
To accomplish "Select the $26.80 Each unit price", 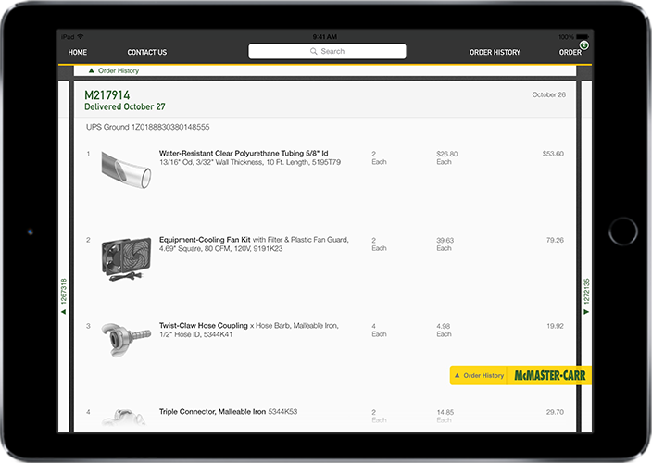I will [x=447, y=158].
